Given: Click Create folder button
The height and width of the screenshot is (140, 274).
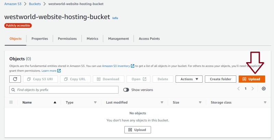Looking at the screenshot, I should coord(221,79).
